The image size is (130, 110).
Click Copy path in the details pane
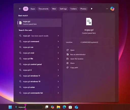pyautogui.click(x=74, y=68)
